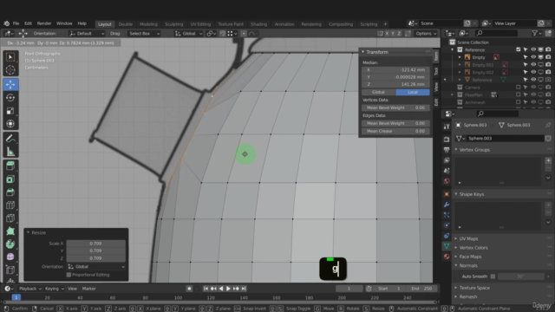This screenshot has height=312, width=555.
Task: Open the Material properties tab icon
Action: [x=447, y=257]
